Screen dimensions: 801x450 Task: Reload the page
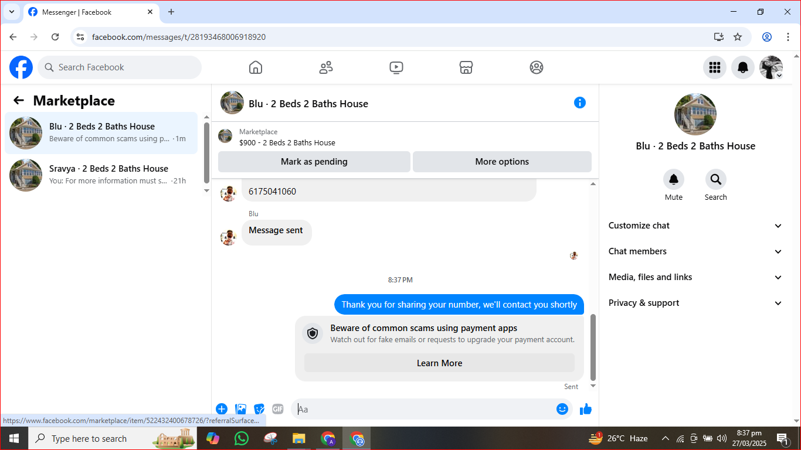tap(55, 37)
